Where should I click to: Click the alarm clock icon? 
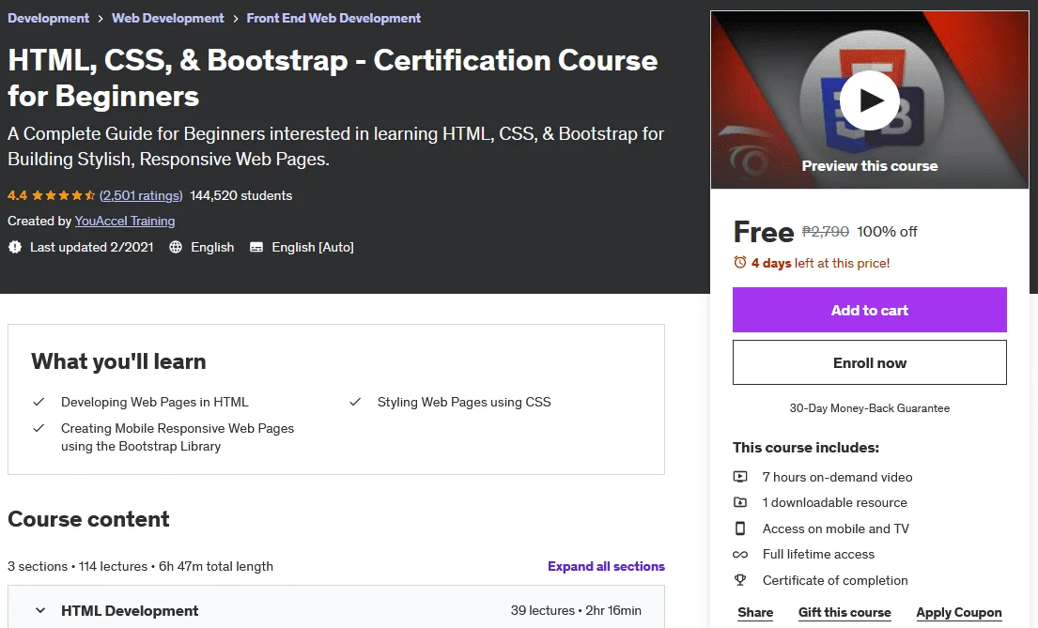click(739, 263)
